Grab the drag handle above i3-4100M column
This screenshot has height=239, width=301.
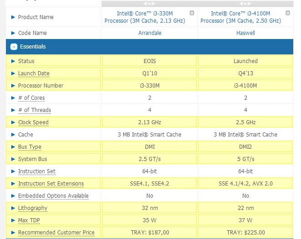click(246, 4)
